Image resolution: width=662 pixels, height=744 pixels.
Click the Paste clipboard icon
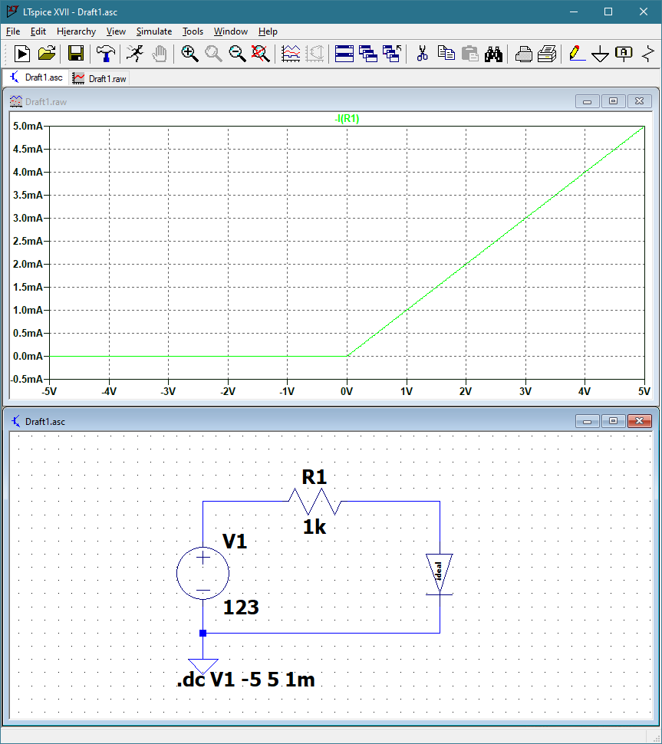(x=469, y=54)
